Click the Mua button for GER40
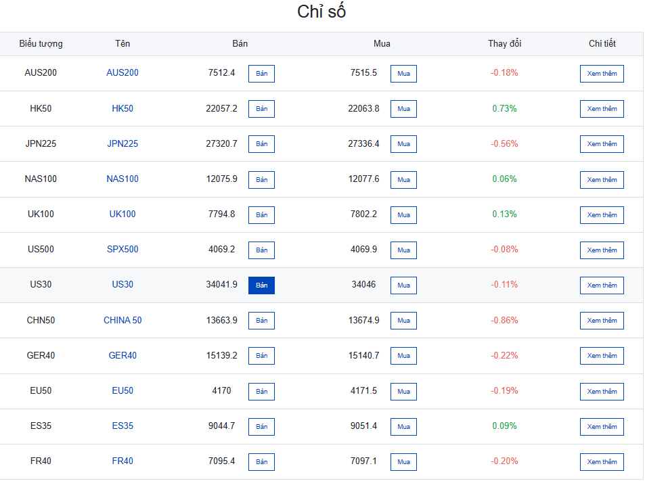The width and height of the screenshot is (645, 481). [403, 356]
